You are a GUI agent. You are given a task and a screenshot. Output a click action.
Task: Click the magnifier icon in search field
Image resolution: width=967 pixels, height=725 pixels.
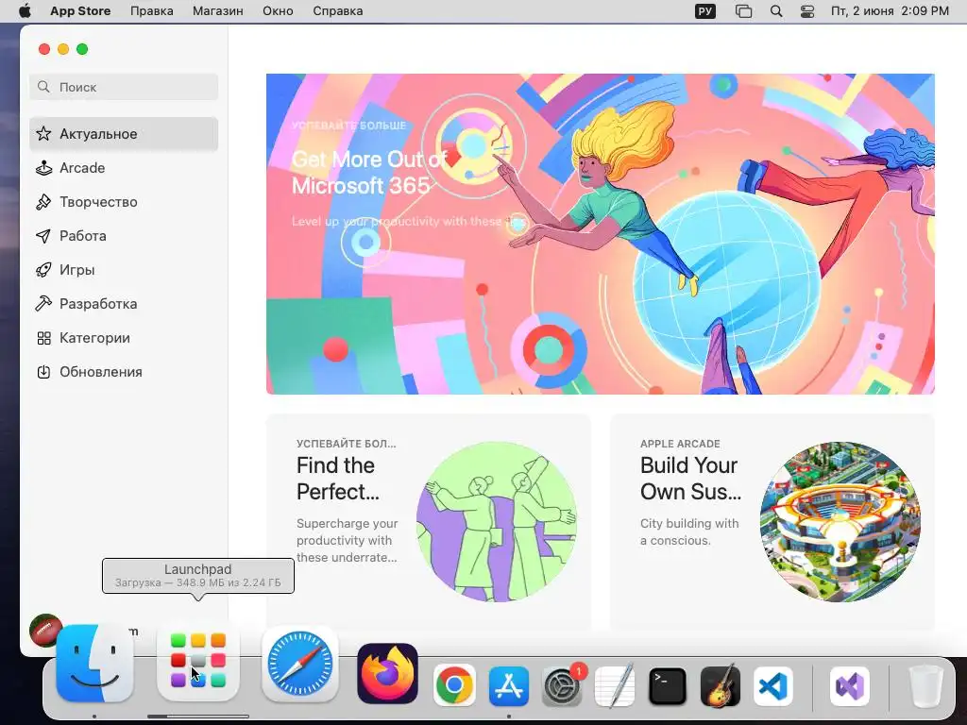click(43, 87)
